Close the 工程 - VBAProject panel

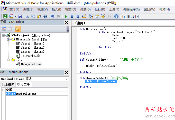pos(66,23)
